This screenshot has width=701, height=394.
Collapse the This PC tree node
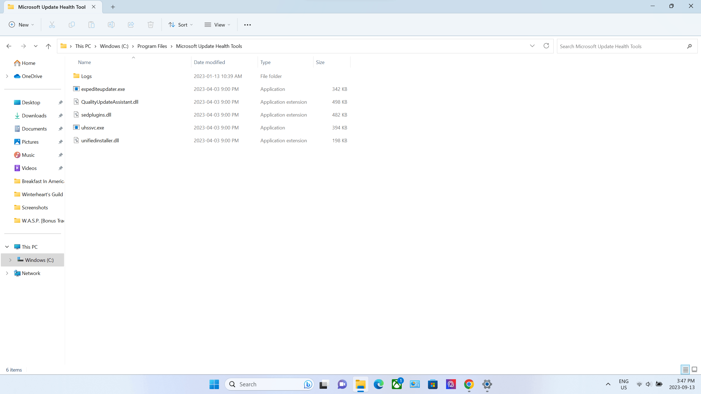click(7, 247)
